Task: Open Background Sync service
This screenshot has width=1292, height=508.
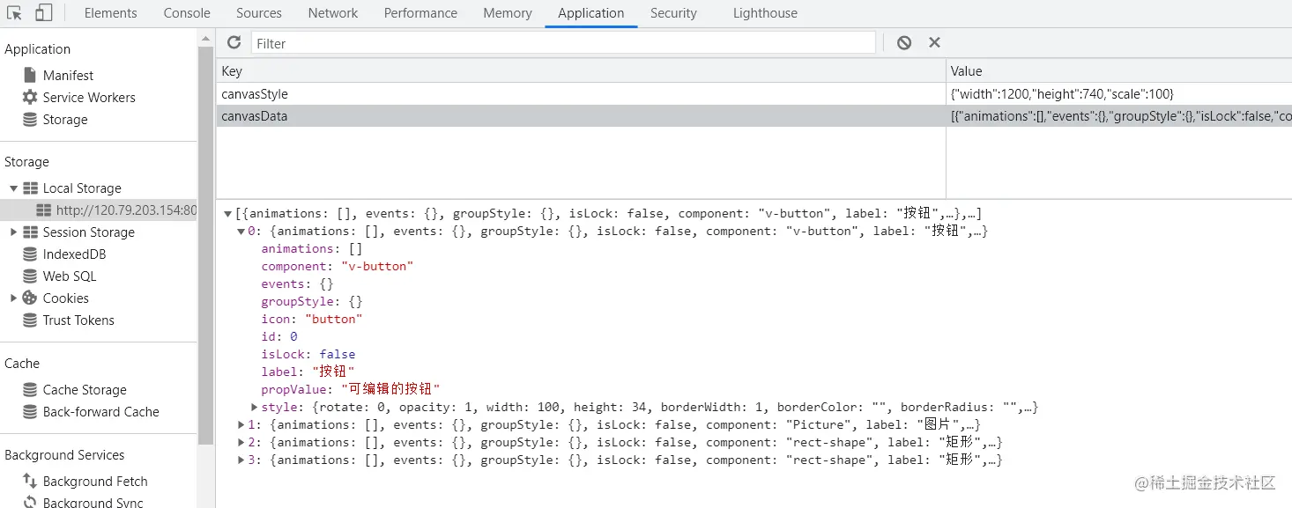Action: [x=93, y=502]
